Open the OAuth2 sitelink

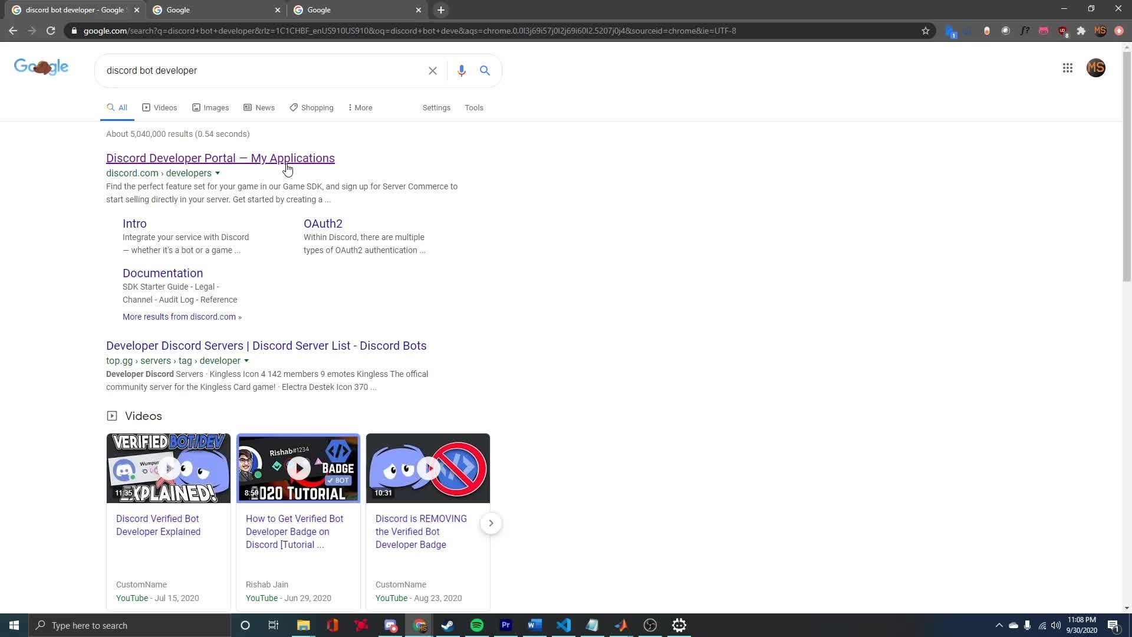tap(323, 224)
